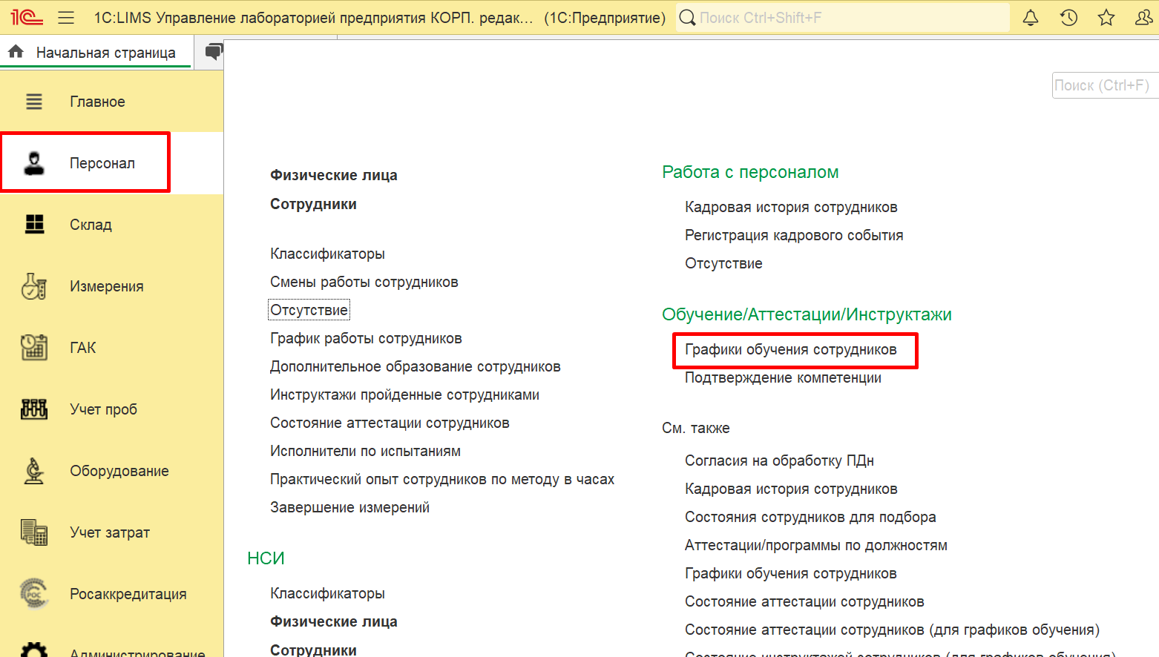The height and width of the screenshot is (657, 1159).
Task: Open Согласия на обработку ПДн
Action: (779, 460)
